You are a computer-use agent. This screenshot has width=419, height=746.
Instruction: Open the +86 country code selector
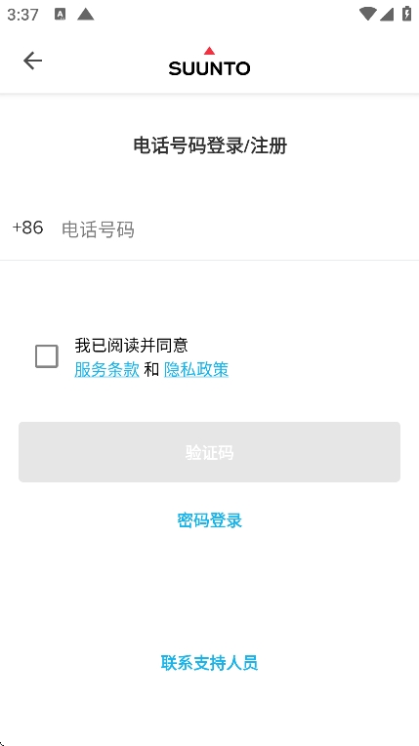coord(27,228)
